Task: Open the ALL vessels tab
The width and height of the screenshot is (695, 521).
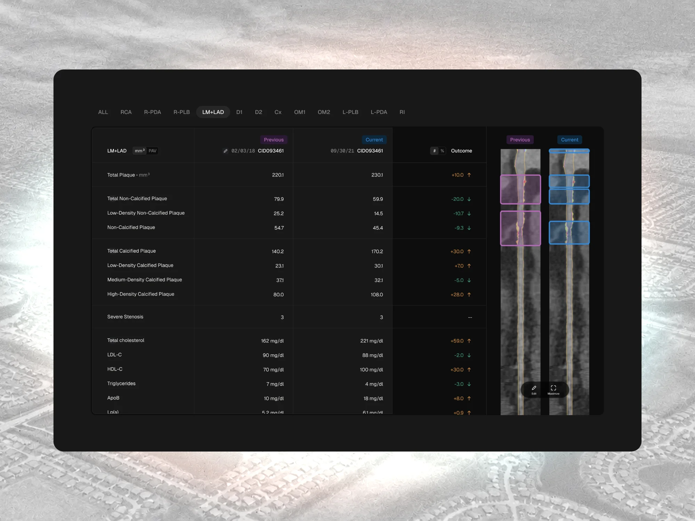Action: point(103,112)
